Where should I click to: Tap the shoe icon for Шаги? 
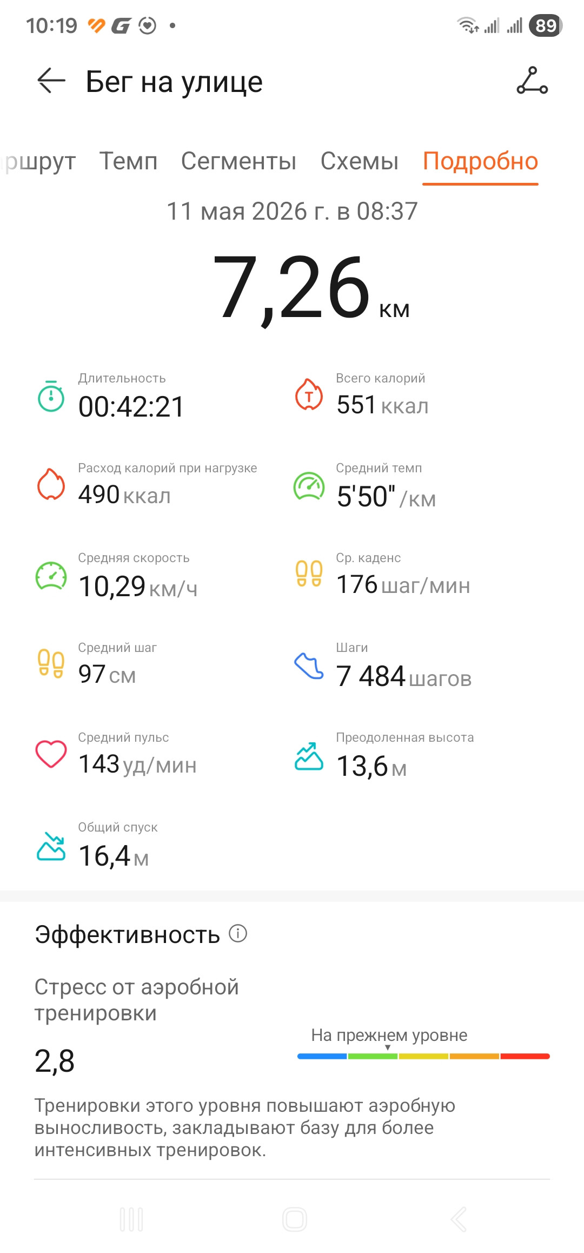[x=309, y=665]
